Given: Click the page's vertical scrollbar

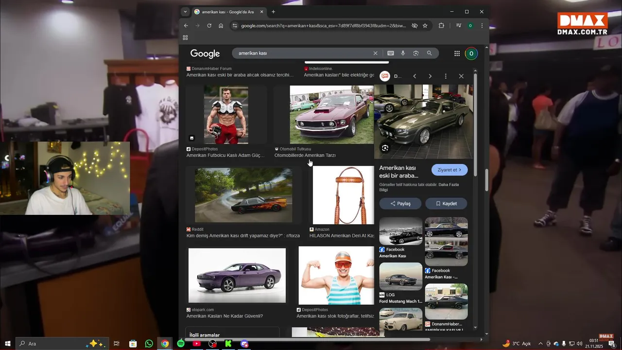Looking at the screenshot, I should [487, 179].
